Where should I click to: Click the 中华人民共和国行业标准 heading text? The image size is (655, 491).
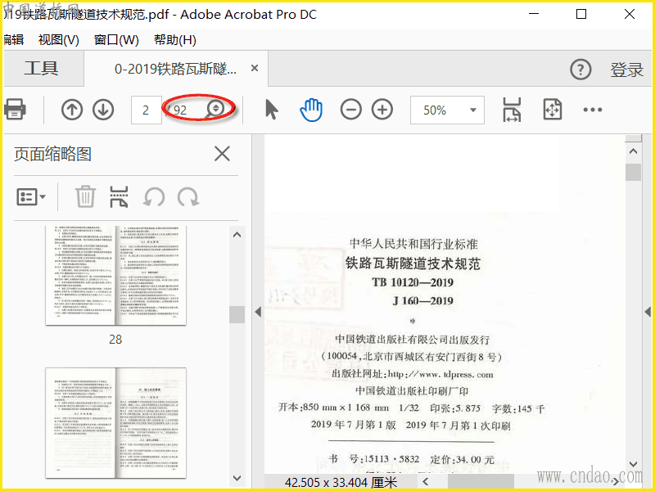click(413, 243)
